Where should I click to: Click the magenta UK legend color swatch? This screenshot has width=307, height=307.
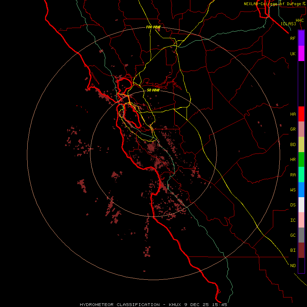(301, 54)
